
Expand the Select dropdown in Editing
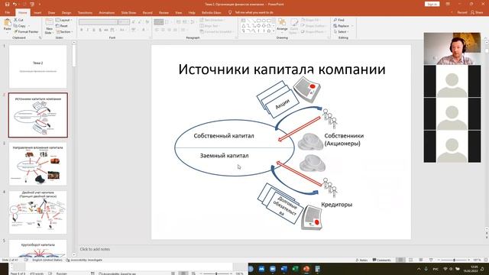coord(342,32)
